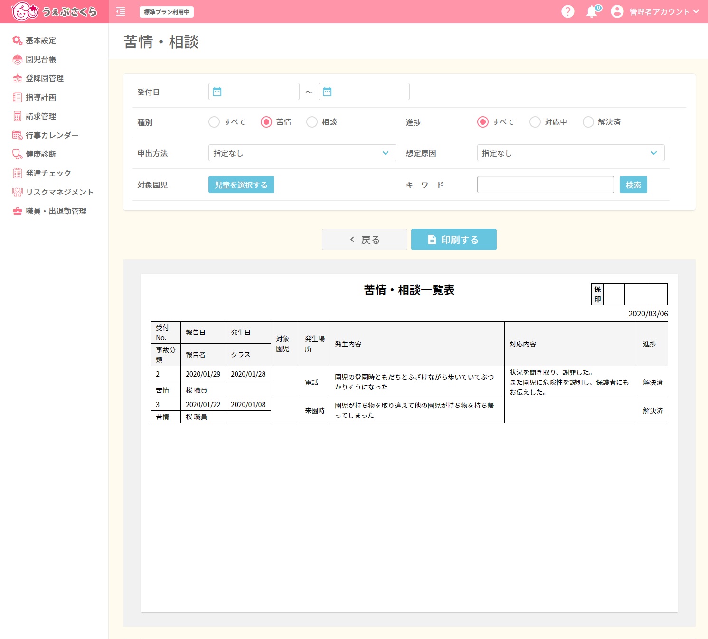Select 解決済 radio button
This screenshot has height=639, width=708.
588,122
